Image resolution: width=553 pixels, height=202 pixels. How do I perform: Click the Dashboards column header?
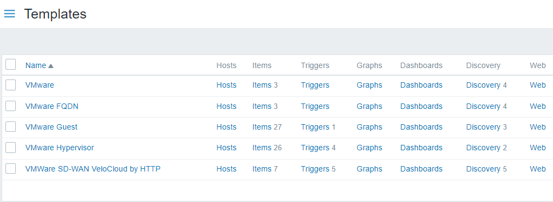[421, 65]
